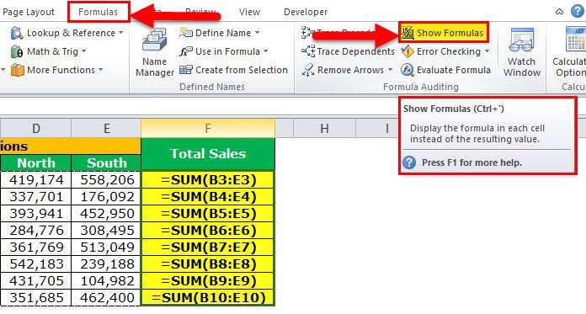Click 'Press F1 for more help' text

[x=471, y=162]
